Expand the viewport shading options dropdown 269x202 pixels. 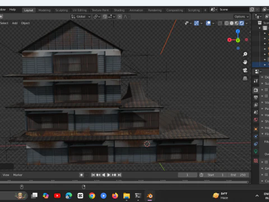tap(247, 24)
